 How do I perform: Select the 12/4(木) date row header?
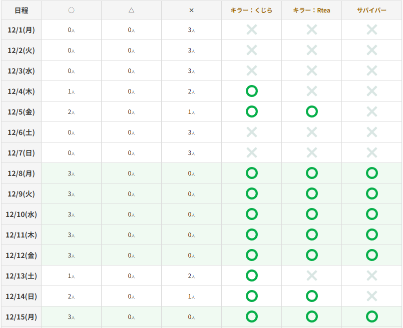click(x=22, y=91)
